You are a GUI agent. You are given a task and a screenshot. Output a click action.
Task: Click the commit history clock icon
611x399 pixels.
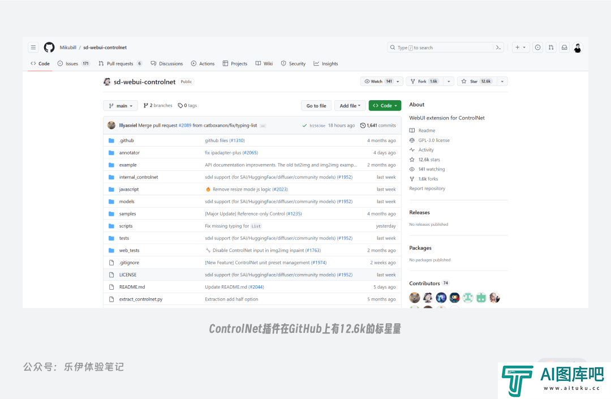coord(363,126)
